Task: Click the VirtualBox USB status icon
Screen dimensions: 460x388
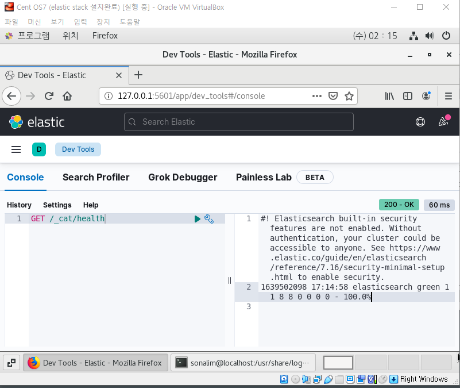Action: [x=328, y=379]
